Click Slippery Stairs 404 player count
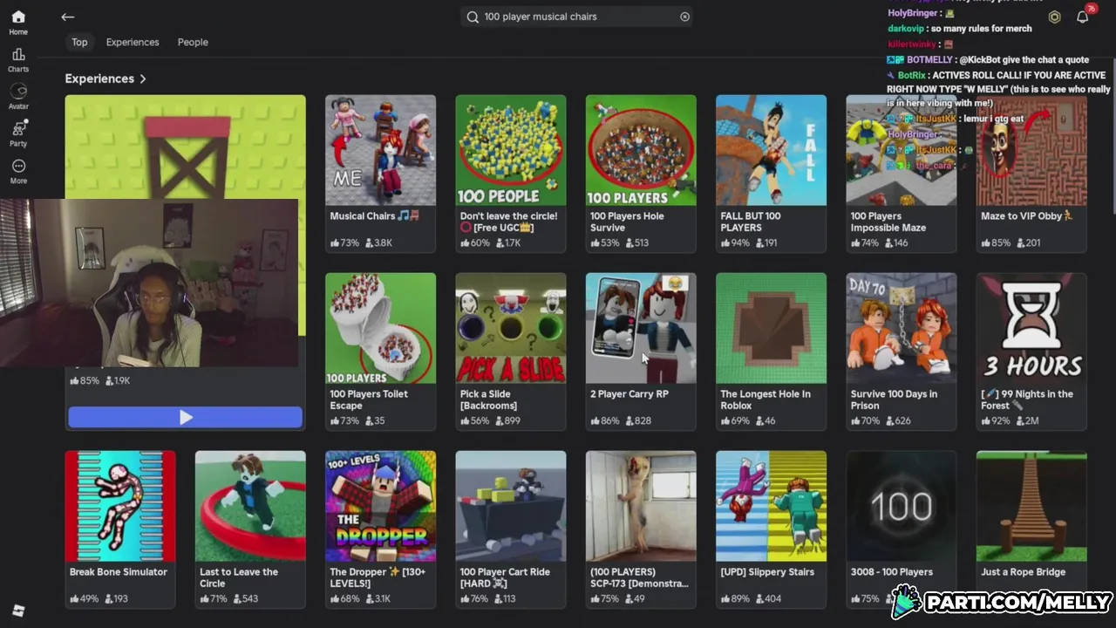This screenshot has height=628, width=1116. pos(768,598)
